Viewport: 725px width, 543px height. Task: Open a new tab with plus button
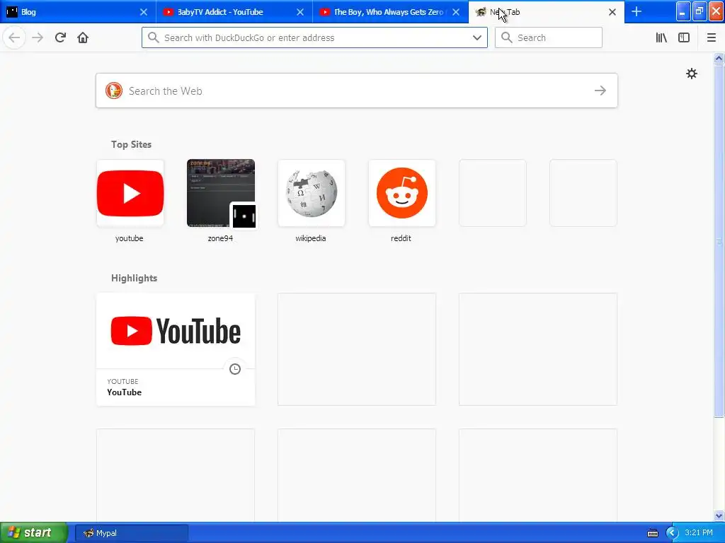636,11
